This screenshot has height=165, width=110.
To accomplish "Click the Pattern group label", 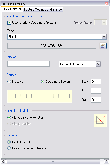I will pos(11,75).
